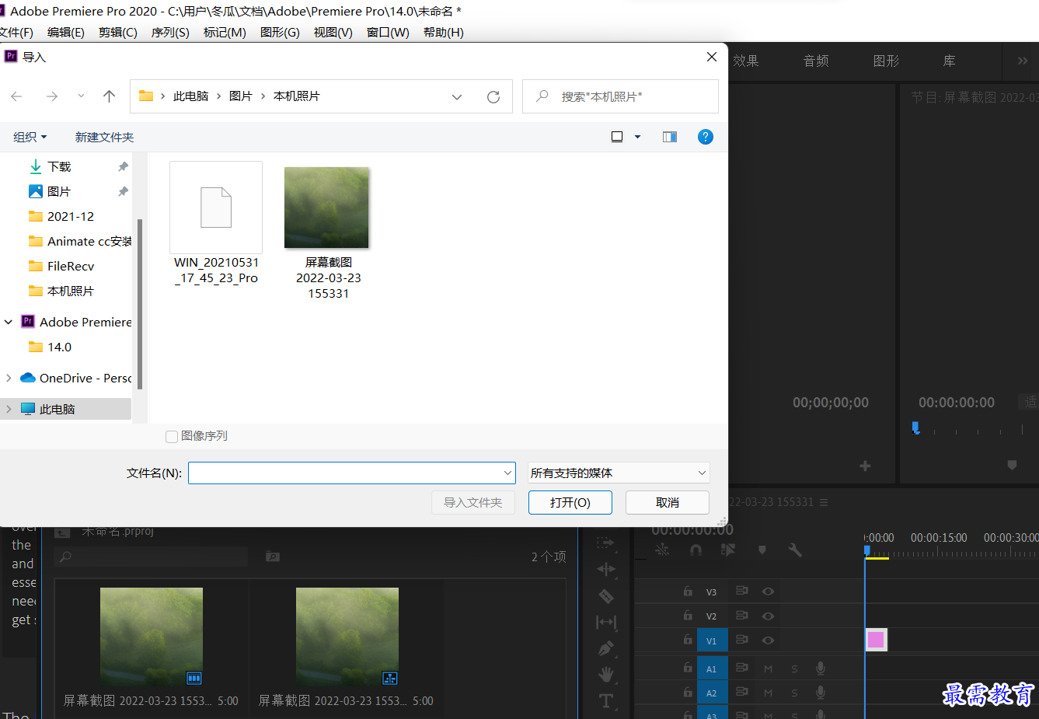Check the 图像序列 checkbox
1039x719 pixels.
pyautogui.click(x=172, y=437)
